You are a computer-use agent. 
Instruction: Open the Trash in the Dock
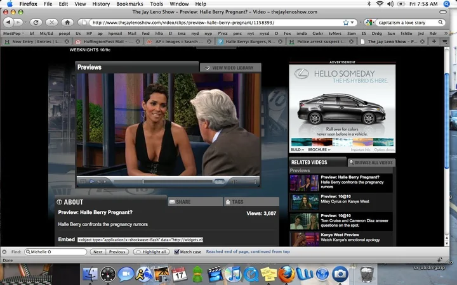[367, 274]
